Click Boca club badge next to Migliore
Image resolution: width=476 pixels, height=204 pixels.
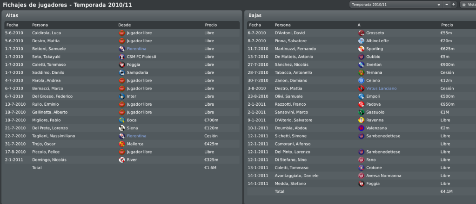pos(122,120)
